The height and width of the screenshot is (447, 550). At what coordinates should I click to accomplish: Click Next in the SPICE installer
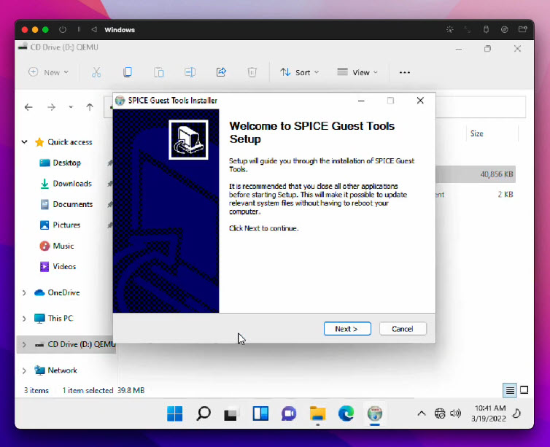[346, 329]
